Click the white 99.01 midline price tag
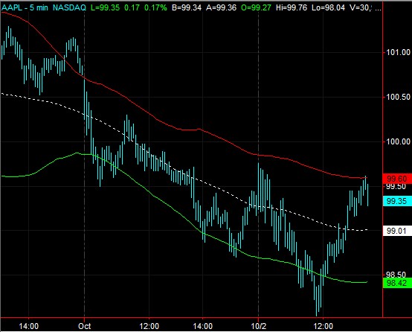This screenshot has width=412, height=332. click(x=397, y=231)
